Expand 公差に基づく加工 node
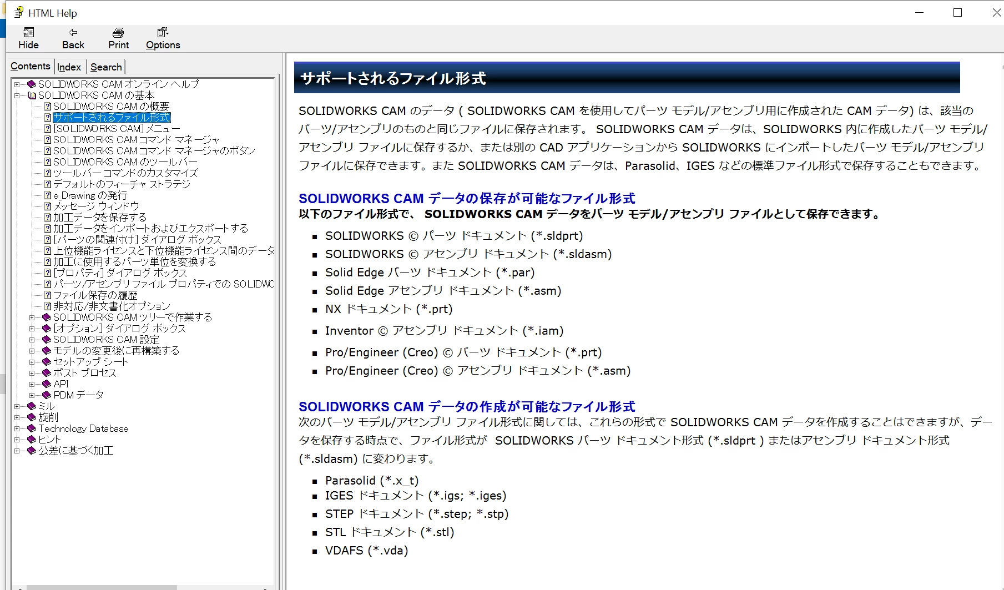Image resolution: width=1004 pixels, height=590 pixels. tap(17, 451)
